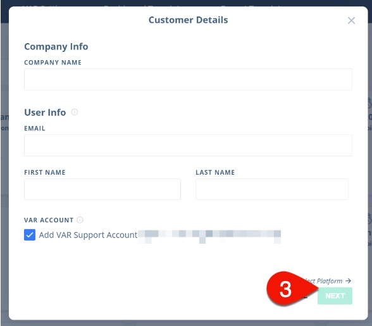Screen dimensions: 372x326
Task: Click the red step 3 marker
Action: pyautogui.click(x=291, y=289)
